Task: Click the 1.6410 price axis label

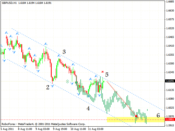Action: click(170, 46)
